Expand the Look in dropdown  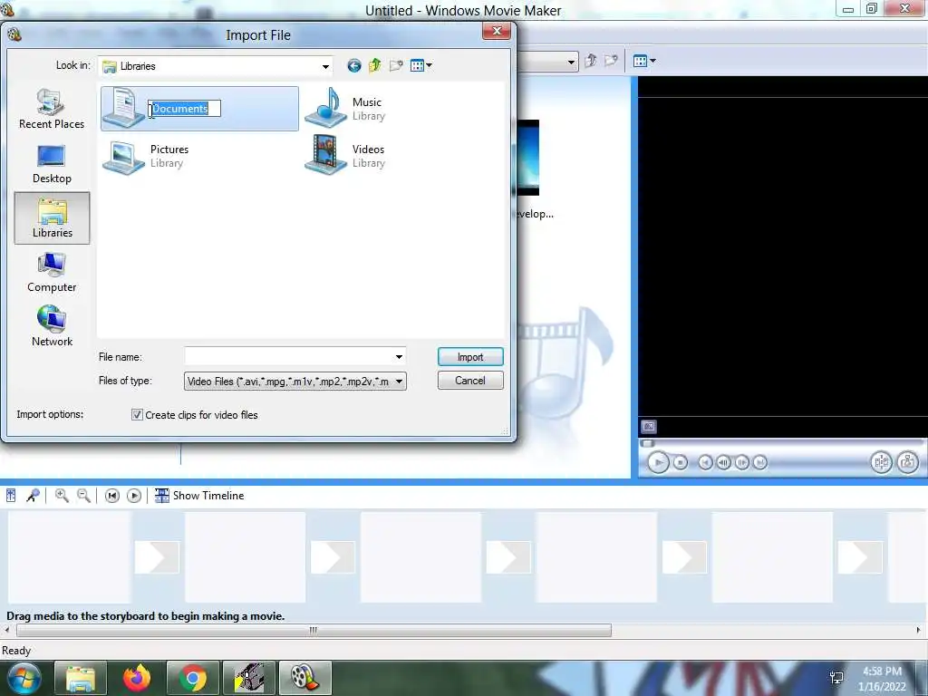(325, 66)
